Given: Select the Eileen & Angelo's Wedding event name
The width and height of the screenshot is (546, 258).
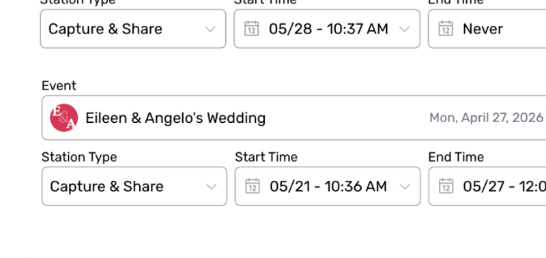Looking at the screenshot, I should coord(175,118).
